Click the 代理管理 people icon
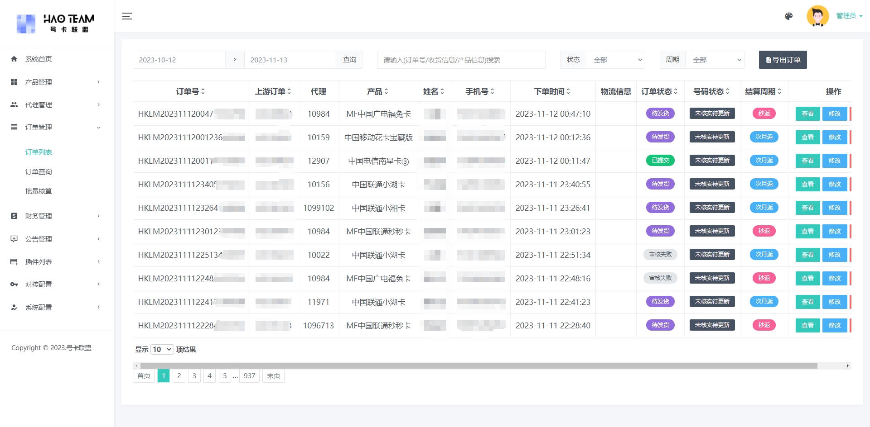Image resolution: width=870 pixels, height=427 pixels. pyautogui.click(x=14, y=105)
